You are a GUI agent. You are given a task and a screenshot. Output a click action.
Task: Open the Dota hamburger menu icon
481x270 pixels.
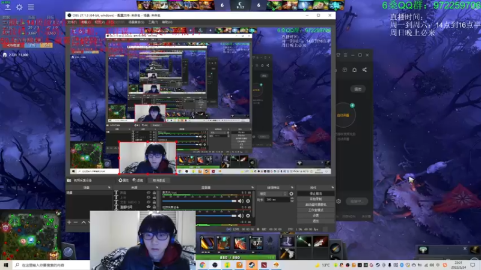(31, 7)
